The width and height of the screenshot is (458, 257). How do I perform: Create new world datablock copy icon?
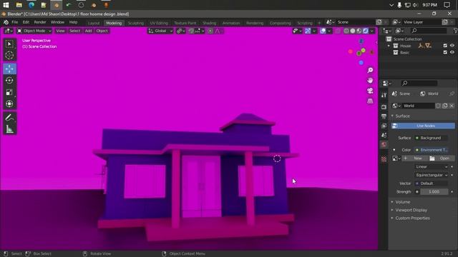(445, 106)
